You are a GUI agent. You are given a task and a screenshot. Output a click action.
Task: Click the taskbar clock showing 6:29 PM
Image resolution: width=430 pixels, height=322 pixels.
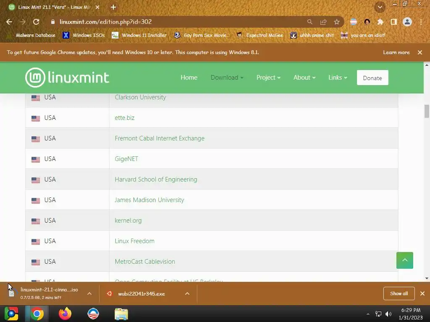click(411, 314)
